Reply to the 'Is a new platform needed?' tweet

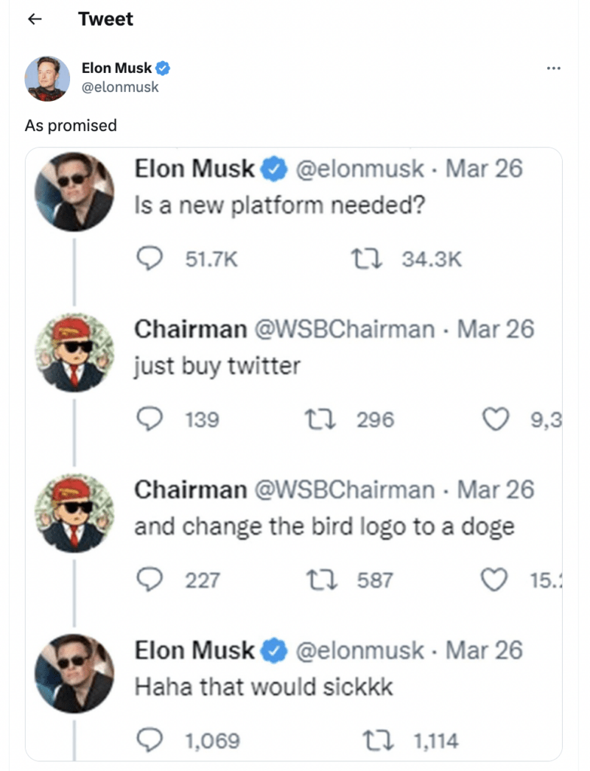click(151, 258)
